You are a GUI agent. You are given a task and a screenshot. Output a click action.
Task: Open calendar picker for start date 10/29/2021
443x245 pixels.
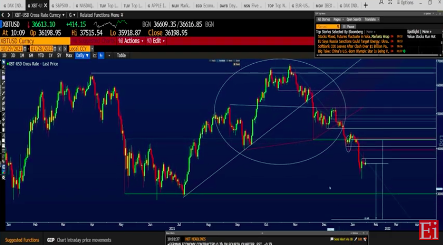click(x=25, y=49)
